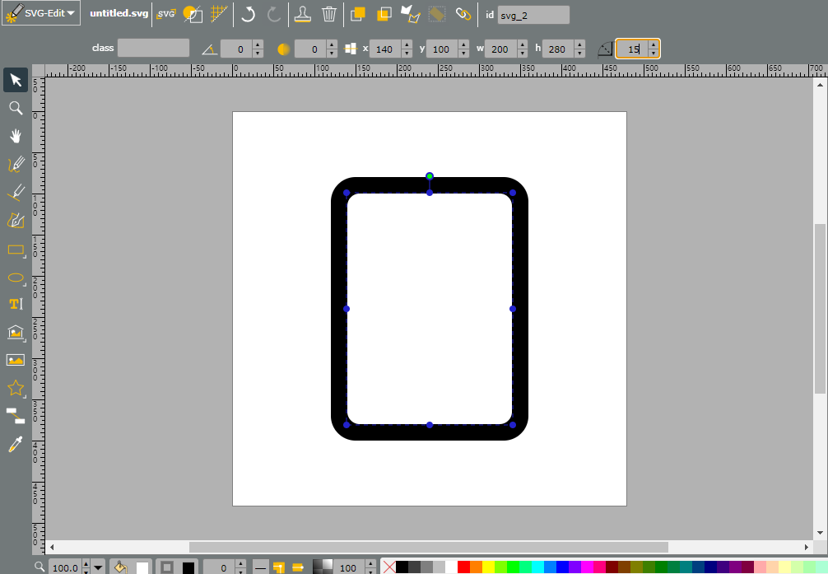Increase corner radius with up stepper
The width and height of the screenshot is (828, 574).
(654, 45)
